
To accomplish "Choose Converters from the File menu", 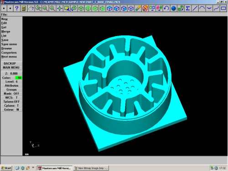I will tap(9, 52).
